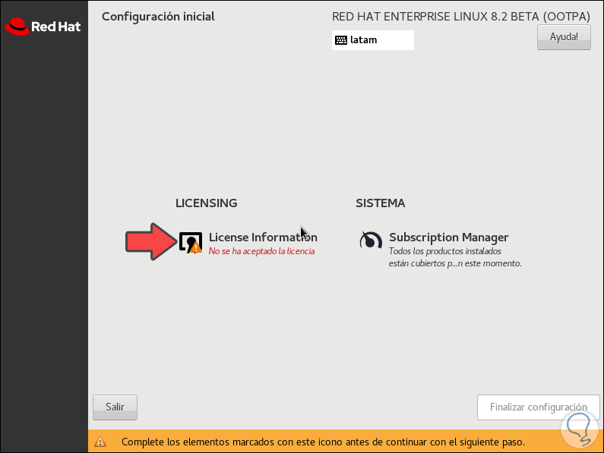Click 'RED HAT ENTERPRISE LINUX 8.2 BETA' heading
Screen dimensions: 604x453
pyautogui.click(x=461, y=17)
